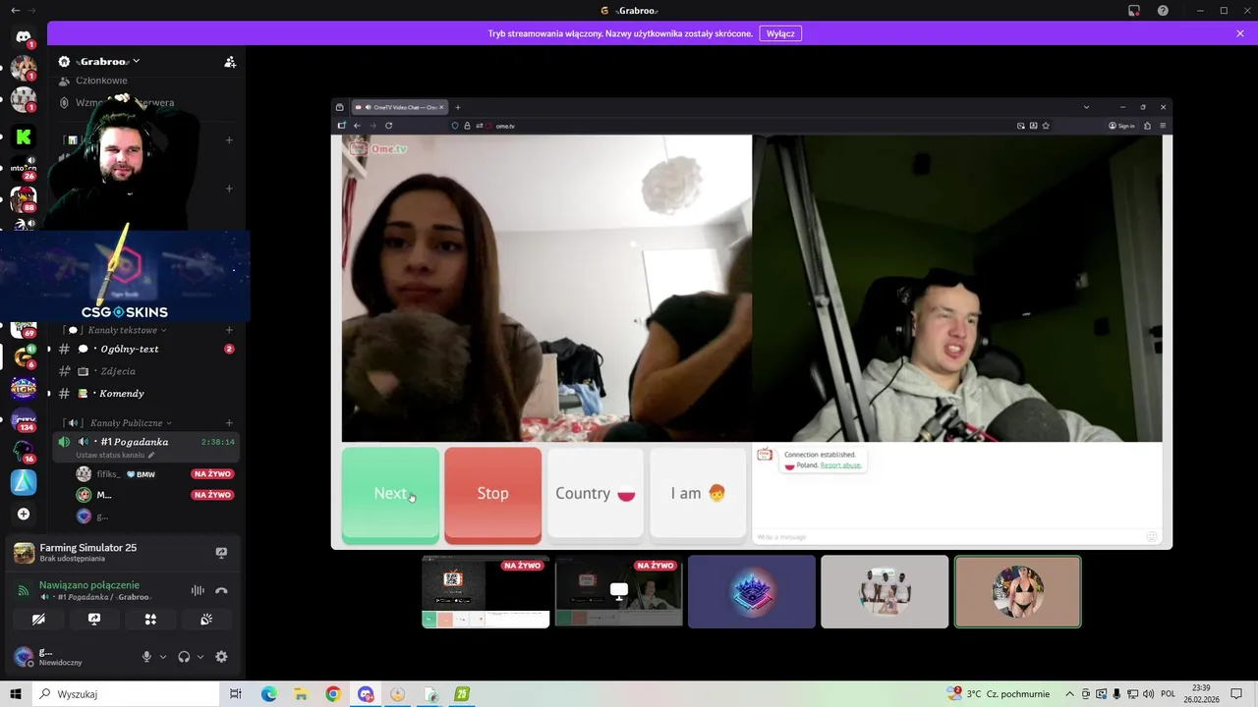Viewport: 1258px width, 707px height.
Task: Open the I am gender selector
Action: coord(698,494)
